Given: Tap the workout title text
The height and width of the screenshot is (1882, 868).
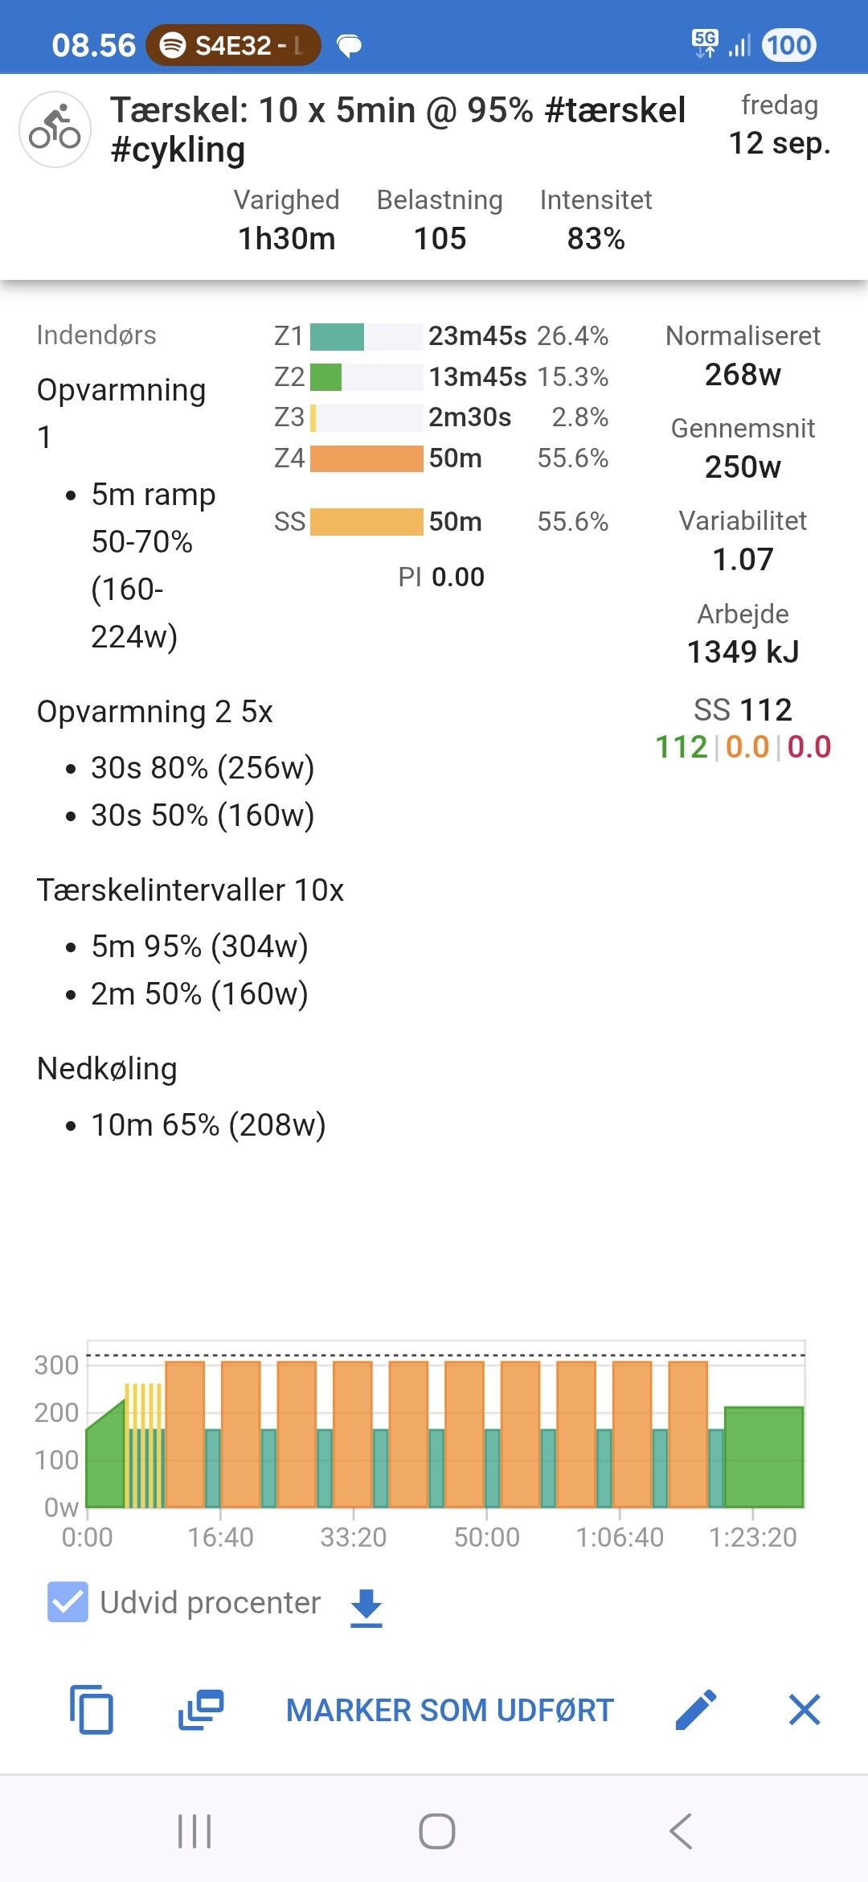Looking at the screenshot, I should click(x=398, y=129).
